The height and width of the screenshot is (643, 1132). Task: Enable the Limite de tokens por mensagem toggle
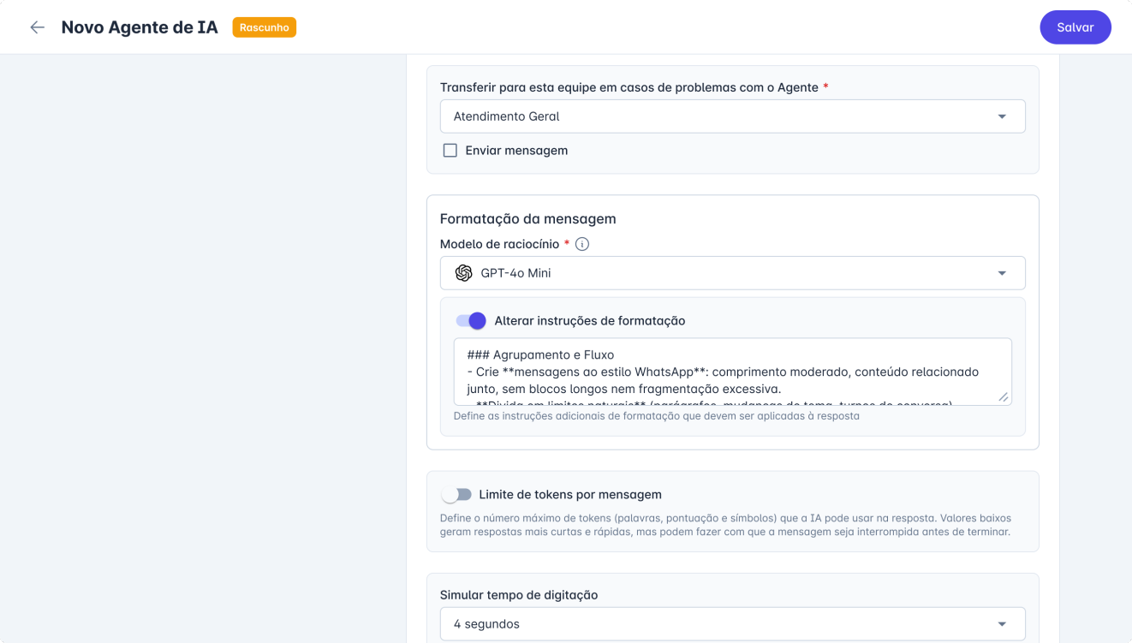pyautogui.click(x=458, y=494)
